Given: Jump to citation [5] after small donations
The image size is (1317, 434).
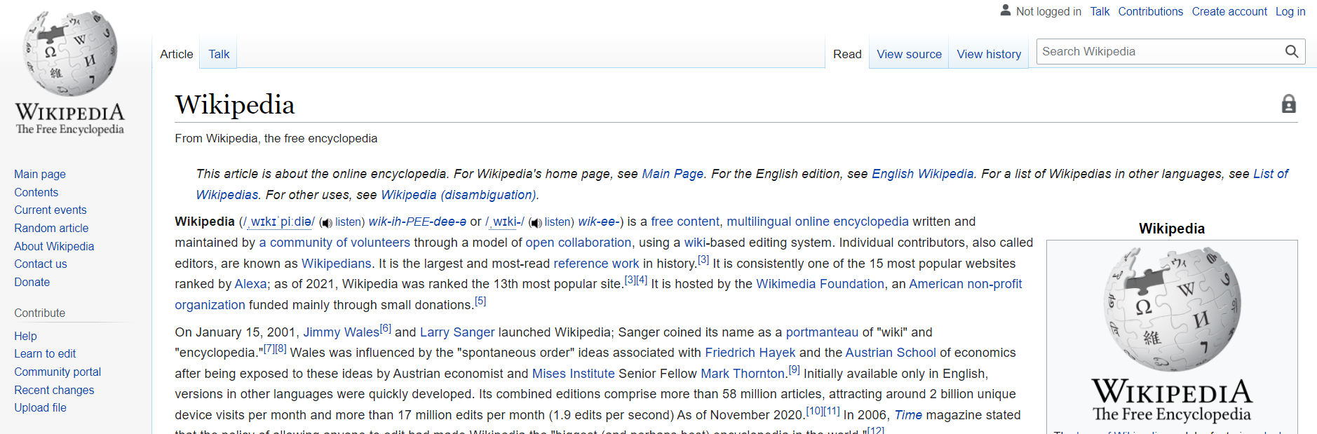Looking at the screenshot, I should 480,301.
